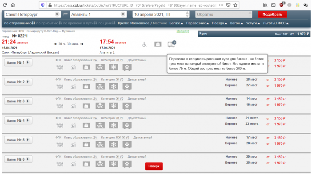Open the page actions three-dots menu
311x174 pixels.
(221, 5)
